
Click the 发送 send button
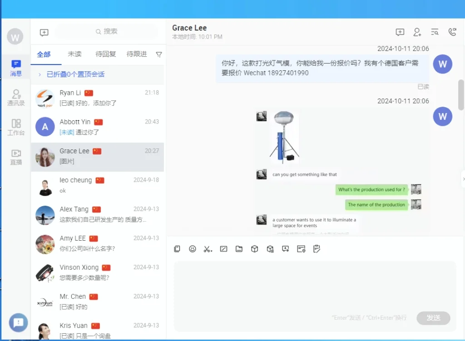(433, 318)
